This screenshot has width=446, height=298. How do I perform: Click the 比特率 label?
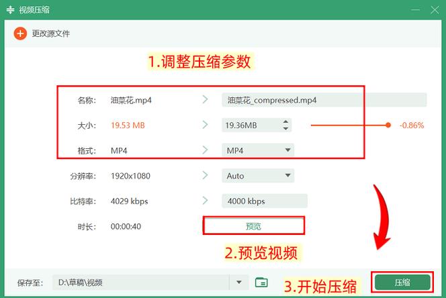click(83, 201)
